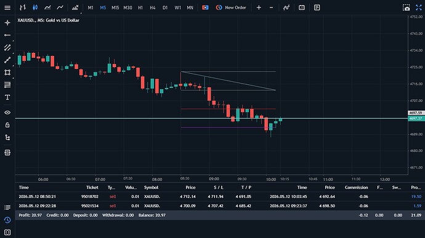Sort history by Symbol column

click(x=151, y=188)
